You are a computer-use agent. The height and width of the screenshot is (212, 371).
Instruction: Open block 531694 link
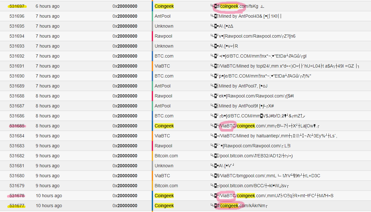click(x=17, y=36)
